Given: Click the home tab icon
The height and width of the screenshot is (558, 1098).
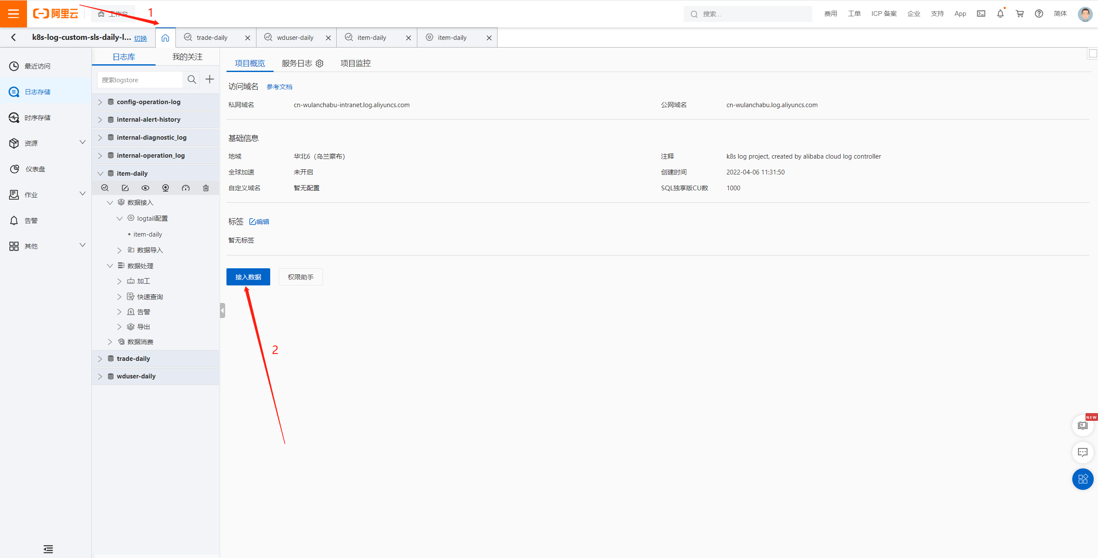Looking at the screenshot, I should [x=165, y=38].
